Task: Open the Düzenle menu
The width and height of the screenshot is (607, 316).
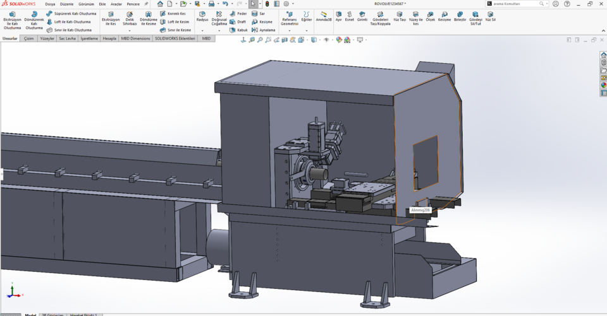Action: [x=66, y=4]
